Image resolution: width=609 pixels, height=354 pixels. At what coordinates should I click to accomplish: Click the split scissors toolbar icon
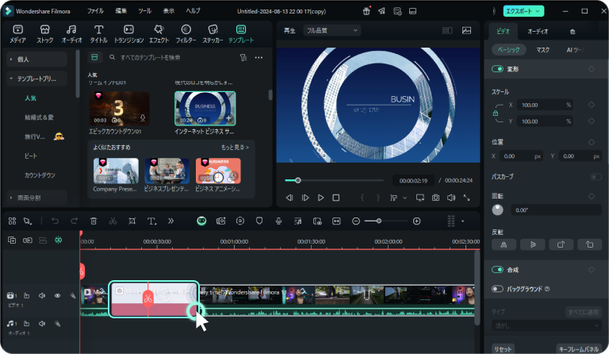[x=113, y=221]
